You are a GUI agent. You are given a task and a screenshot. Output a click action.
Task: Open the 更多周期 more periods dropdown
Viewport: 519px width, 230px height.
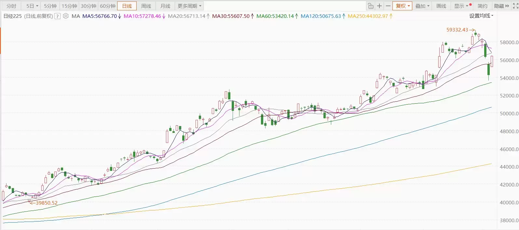[189, 6]
